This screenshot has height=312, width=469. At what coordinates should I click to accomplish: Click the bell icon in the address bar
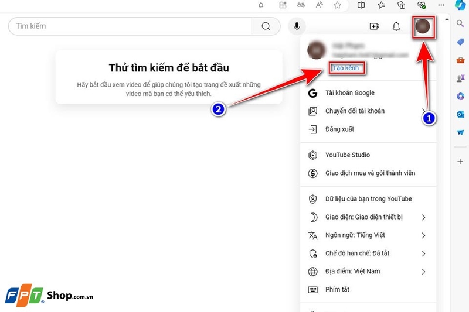(261, 5)
